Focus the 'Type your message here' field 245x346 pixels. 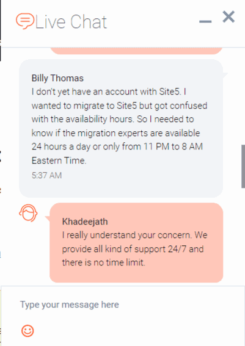coord(122,305)
